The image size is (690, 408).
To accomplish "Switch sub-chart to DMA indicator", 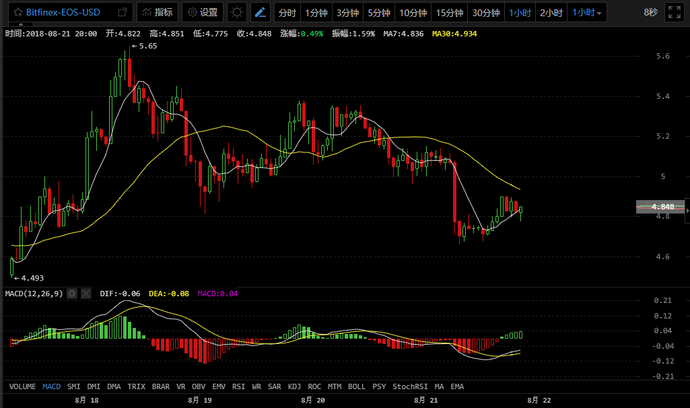I will 114,386.
